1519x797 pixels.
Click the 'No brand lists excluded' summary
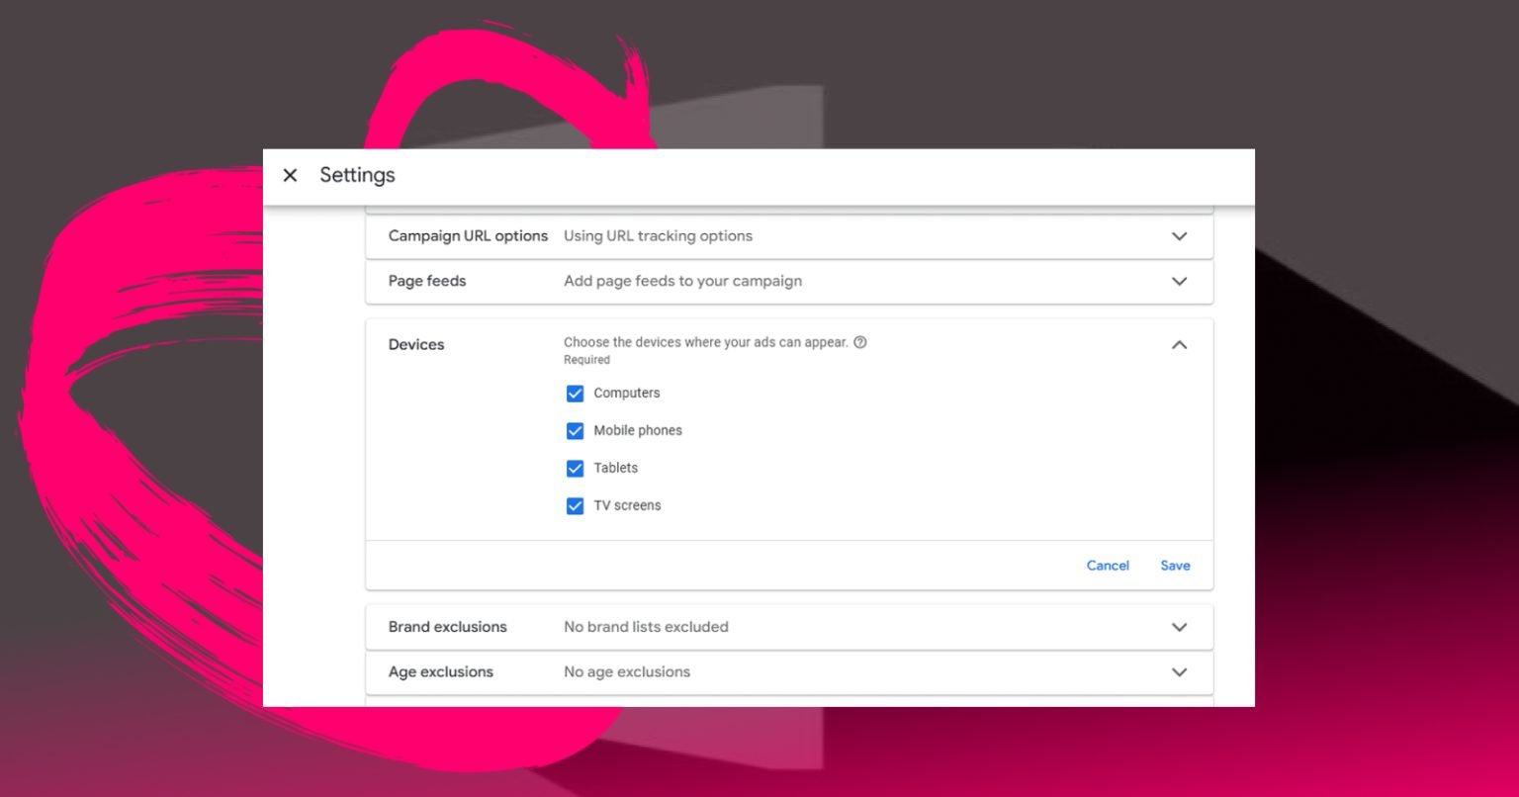tap(646, 627)
